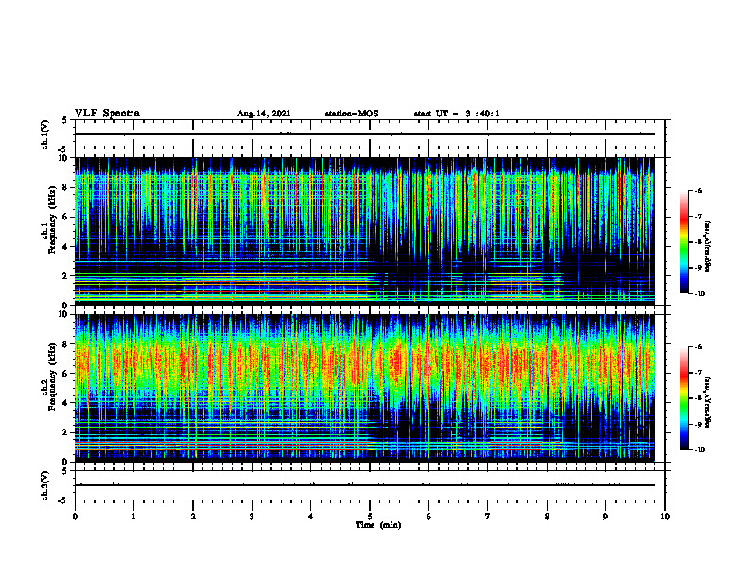Click the "Time (min)" axis label
This screenshot has height=579, width=749.
click(378, 525)
